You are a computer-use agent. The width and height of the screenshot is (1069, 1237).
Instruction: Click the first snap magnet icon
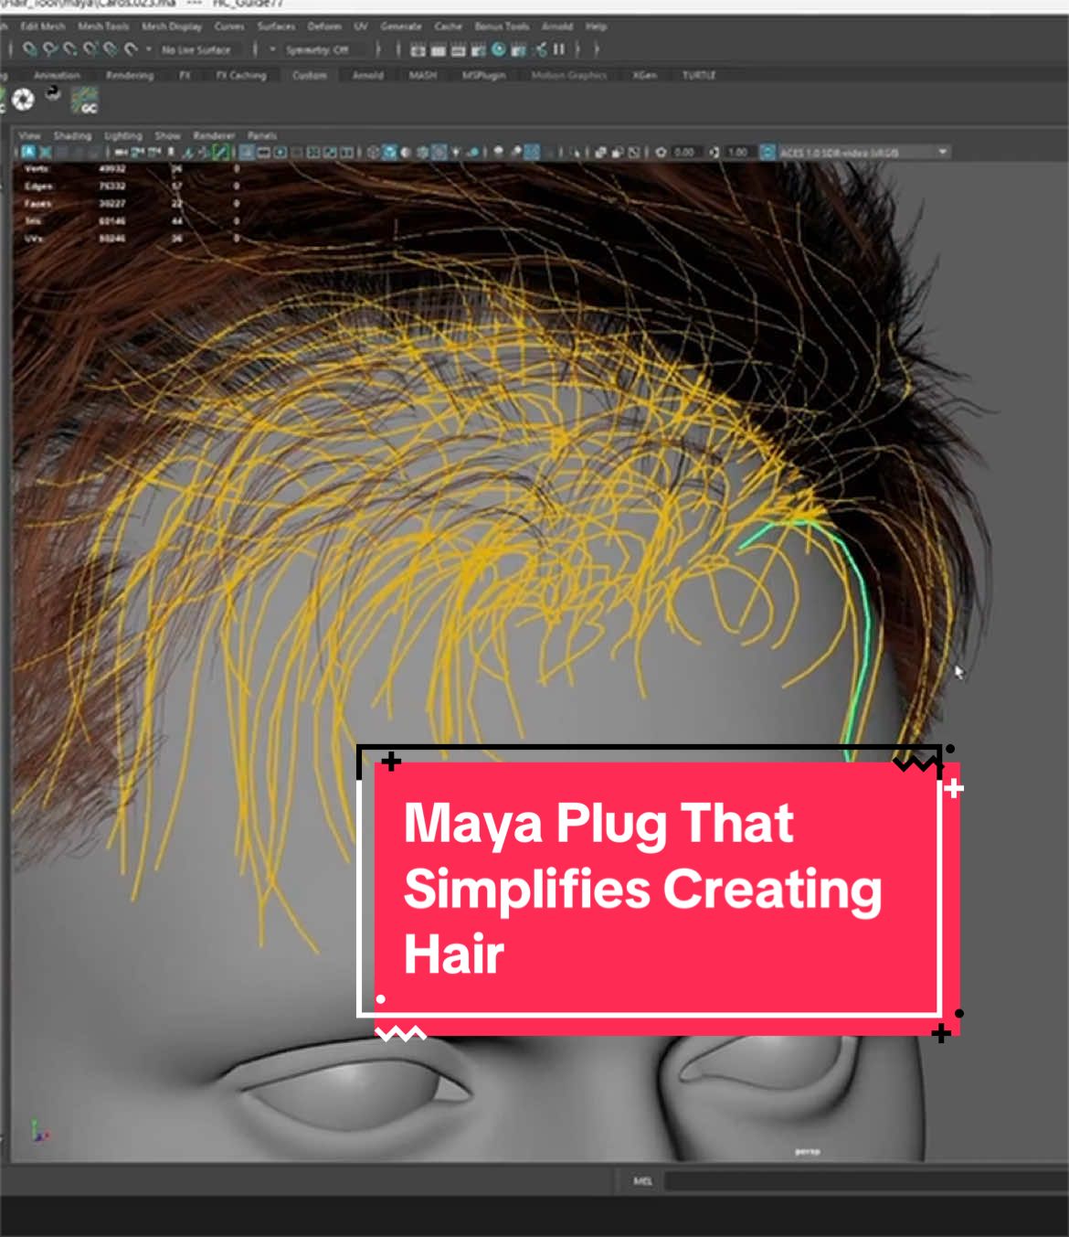[30, 49]
